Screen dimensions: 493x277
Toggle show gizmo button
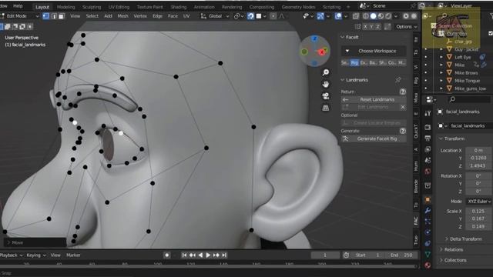pos(320,16)
